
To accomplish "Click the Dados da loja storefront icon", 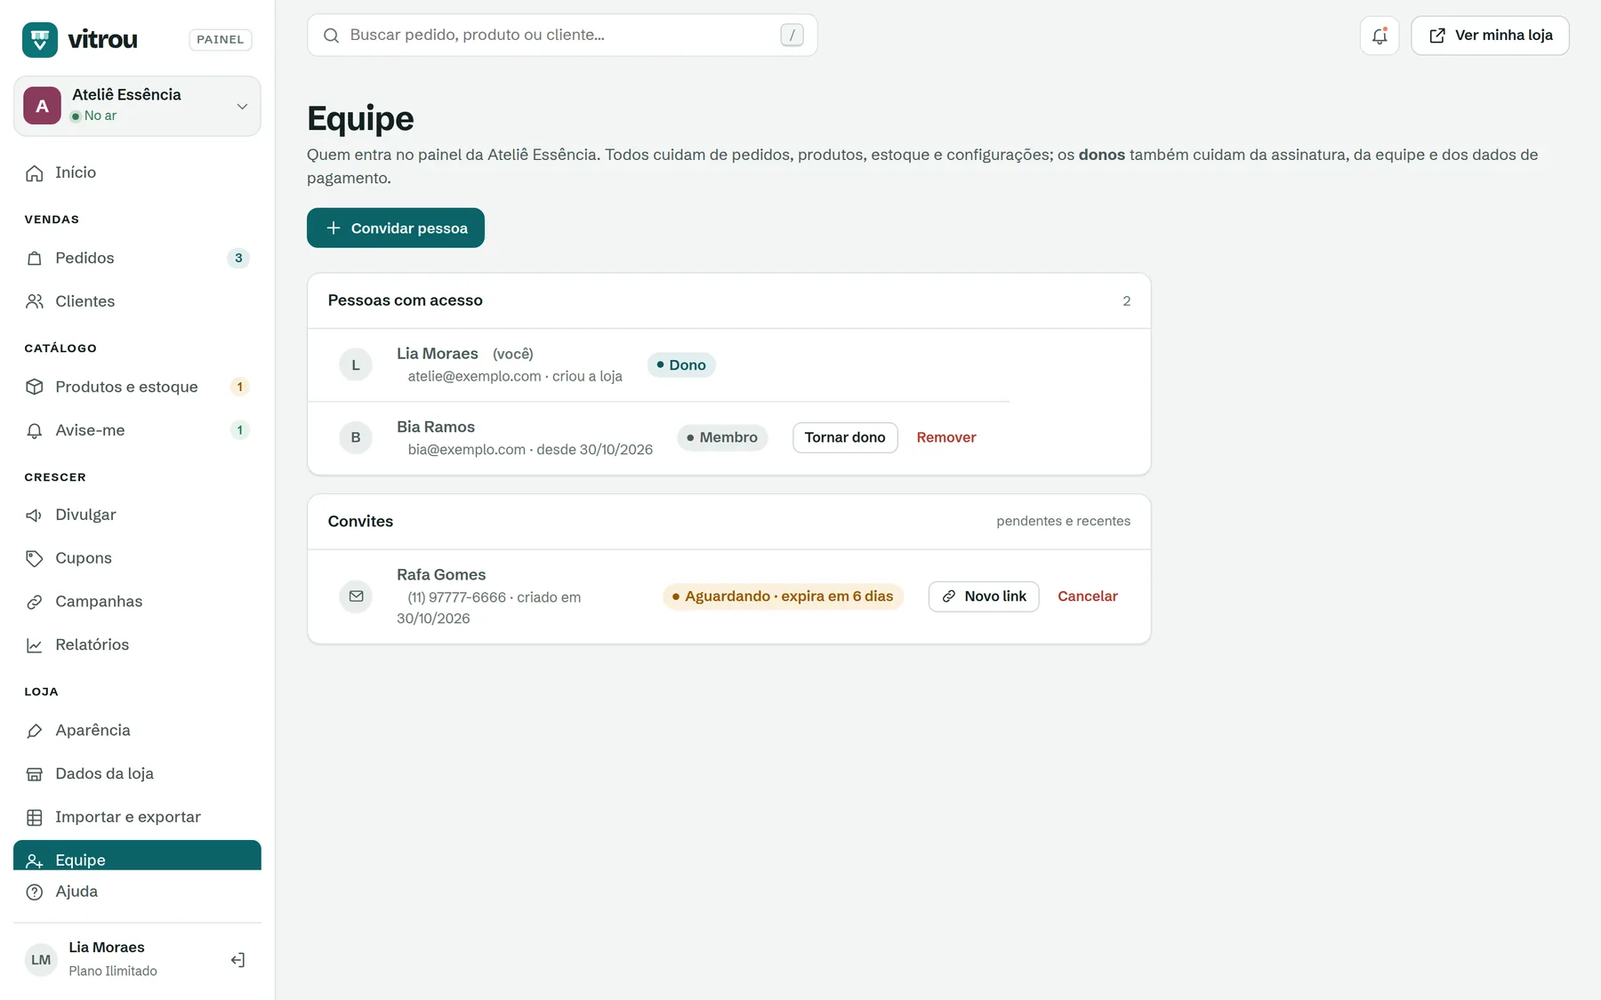I will point(35,774).
